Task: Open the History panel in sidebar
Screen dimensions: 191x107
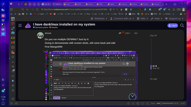Action: click(x=13, y=66)
